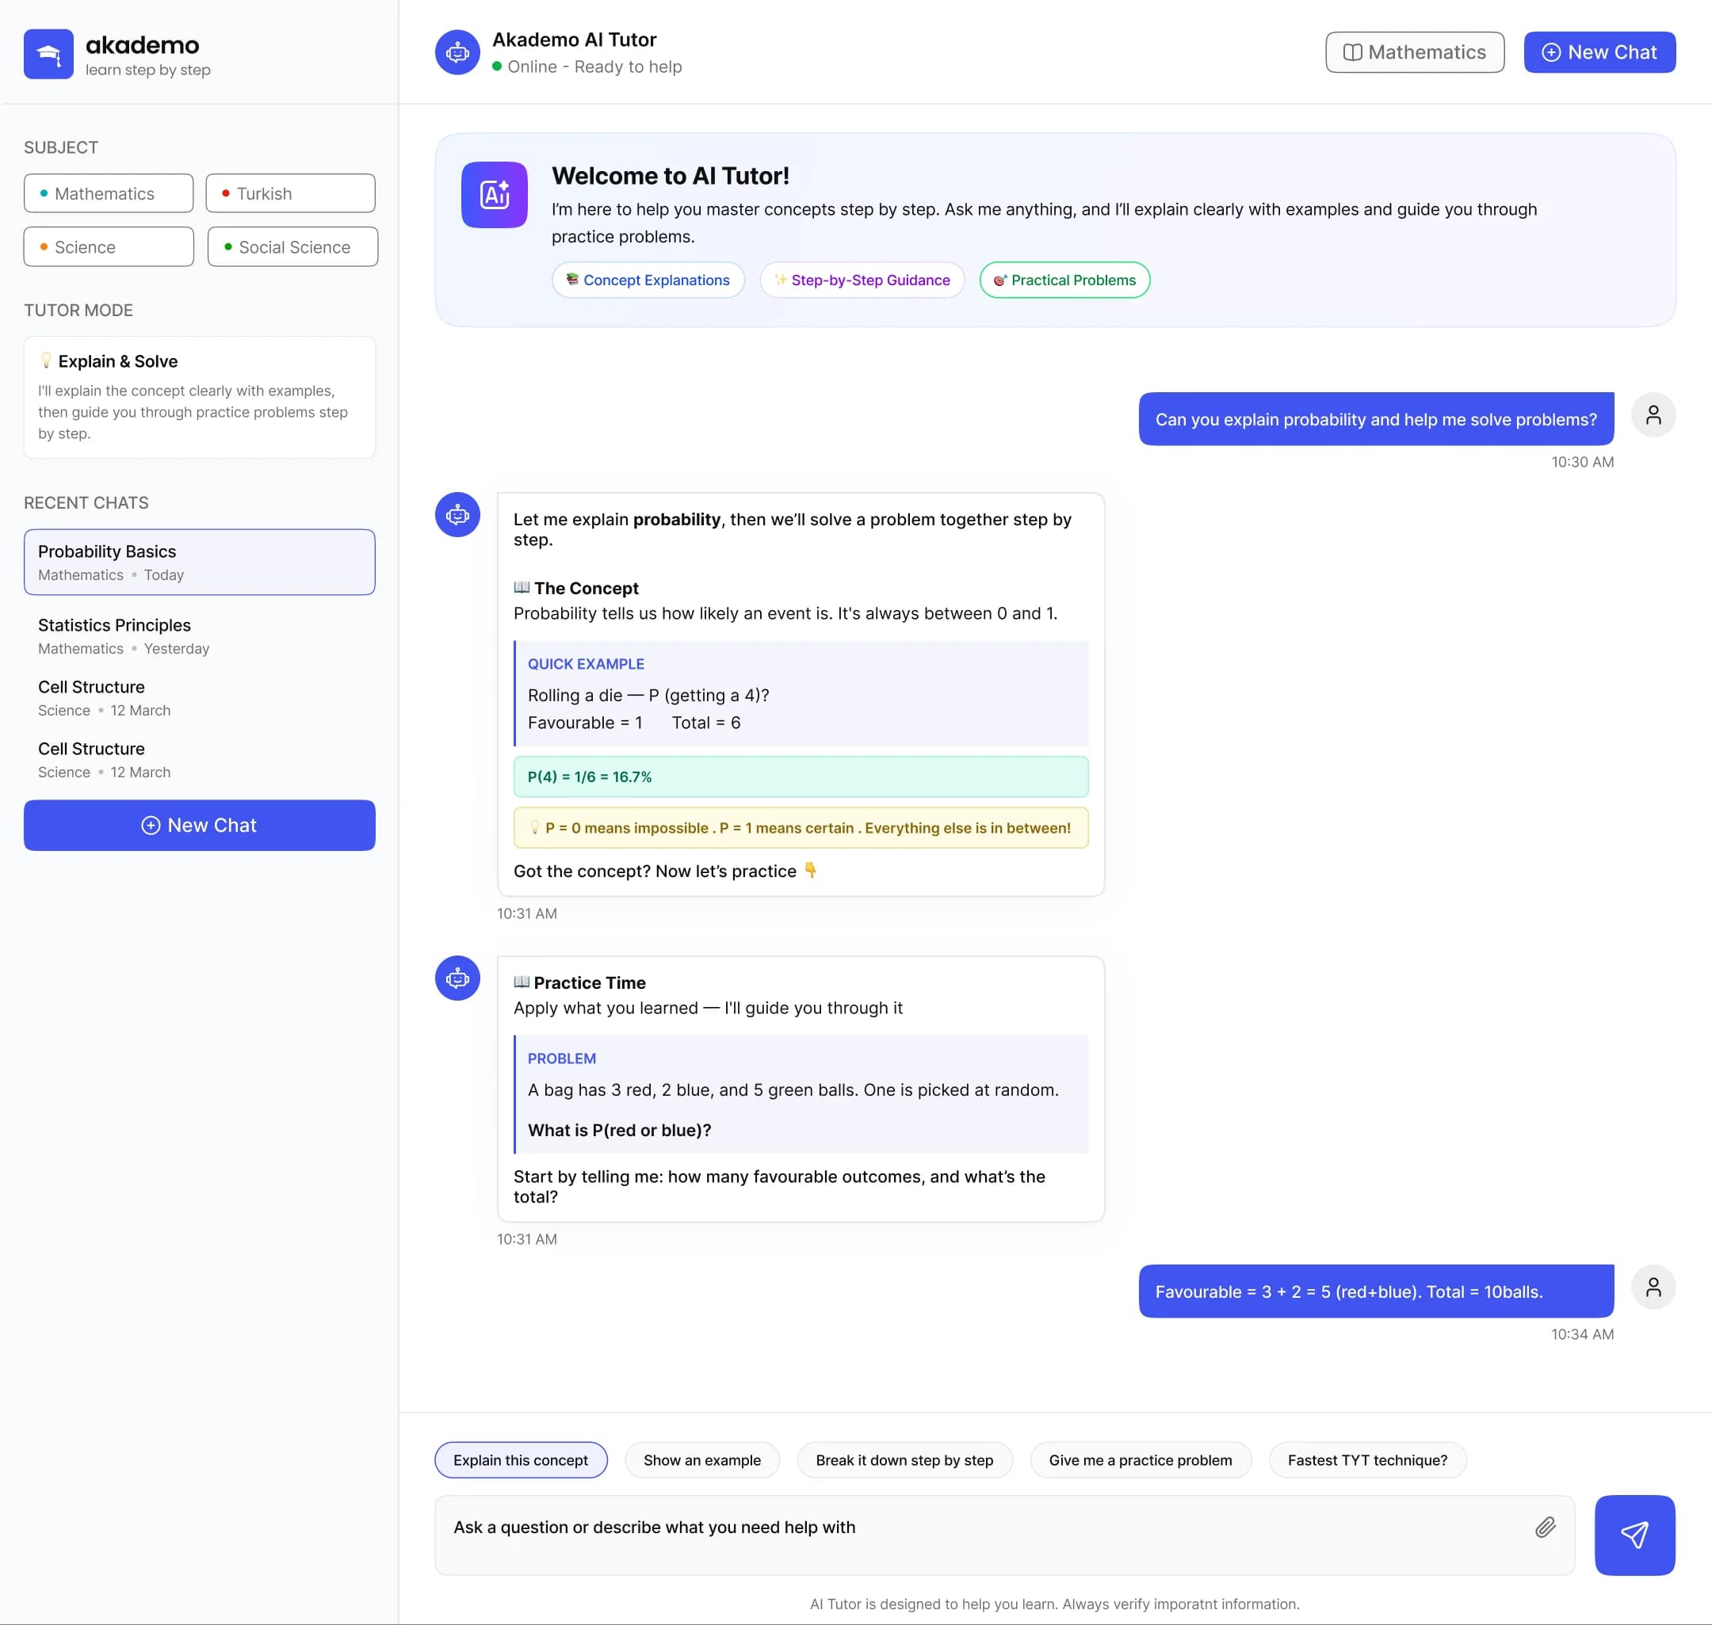
Task: Open the Probability Basics chat
Action: 199,563
